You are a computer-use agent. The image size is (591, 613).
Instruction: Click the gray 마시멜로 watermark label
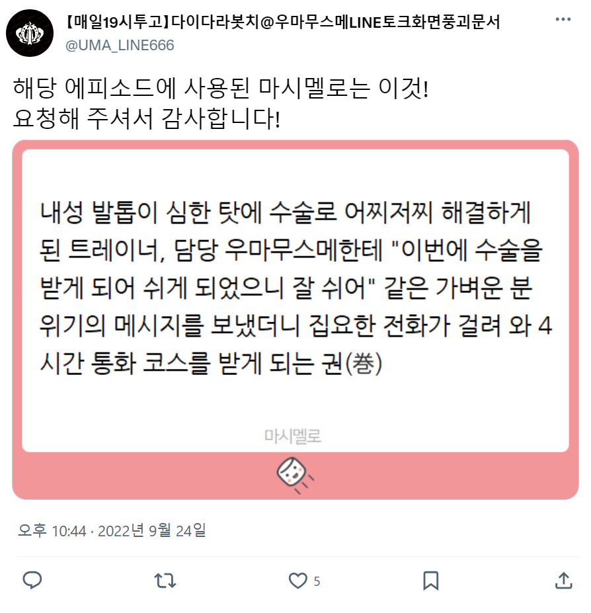(x=293, y=436)
